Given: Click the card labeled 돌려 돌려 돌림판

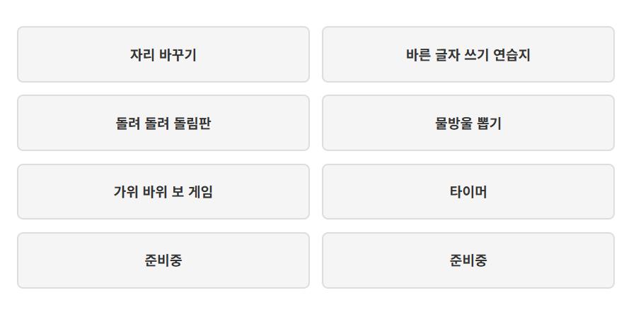Looking at the screenshot, I should pyautogui.click(x=163, y=123).
